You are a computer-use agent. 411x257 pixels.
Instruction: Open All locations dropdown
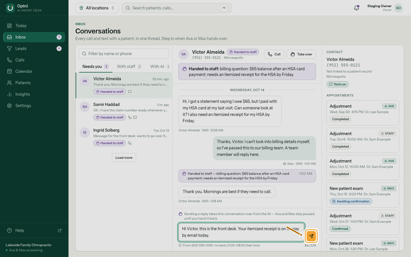(97, 8)
